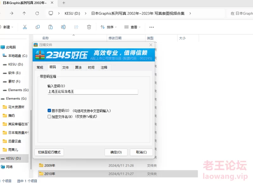The width and height of the screenshot is (253, 183).
Task: Switch to the 算法 tab
Action: 78,67
